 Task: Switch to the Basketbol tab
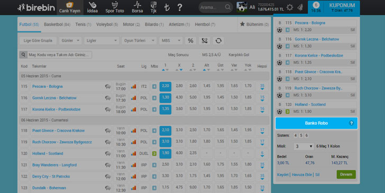[x=57, y=24]
